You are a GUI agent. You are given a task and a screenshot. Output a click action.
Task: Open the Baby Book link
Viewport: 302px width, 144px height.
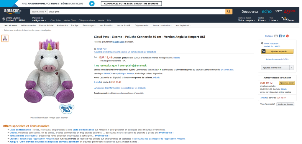[119, 42]
